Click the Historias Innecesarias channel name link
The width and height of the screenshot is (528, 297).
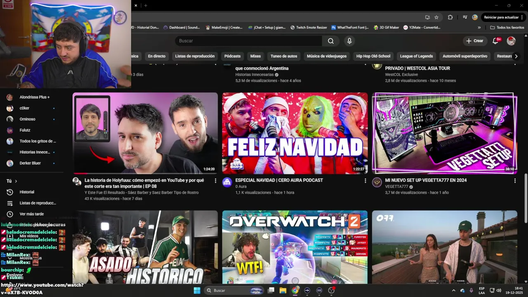pyautogui.click(x=254, y=75)
